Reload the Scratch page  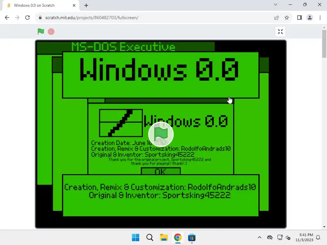[27, 18]
